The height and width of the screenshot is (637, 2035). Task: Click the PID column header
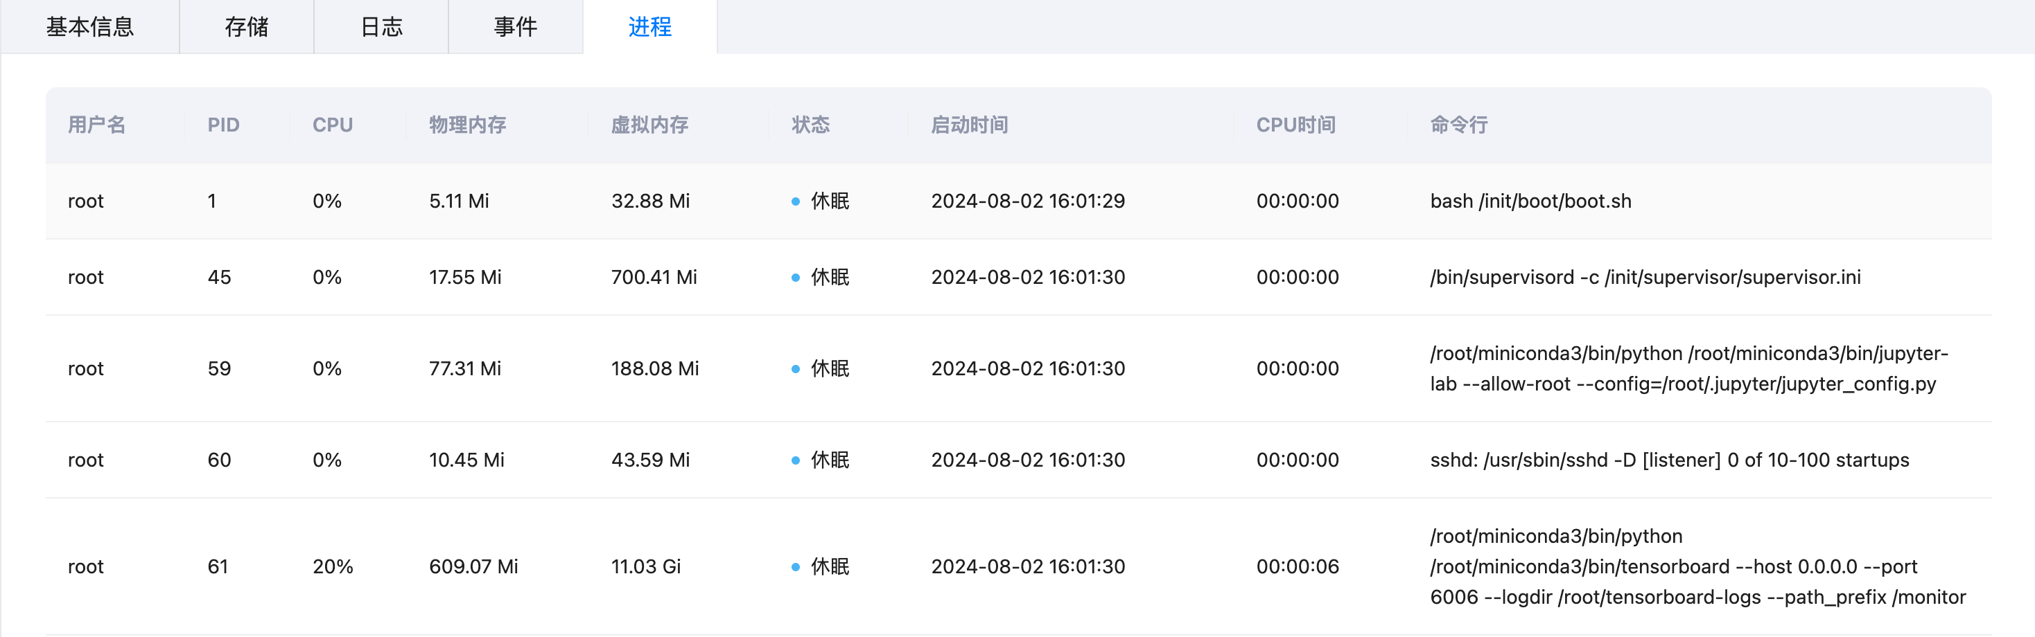224,125
